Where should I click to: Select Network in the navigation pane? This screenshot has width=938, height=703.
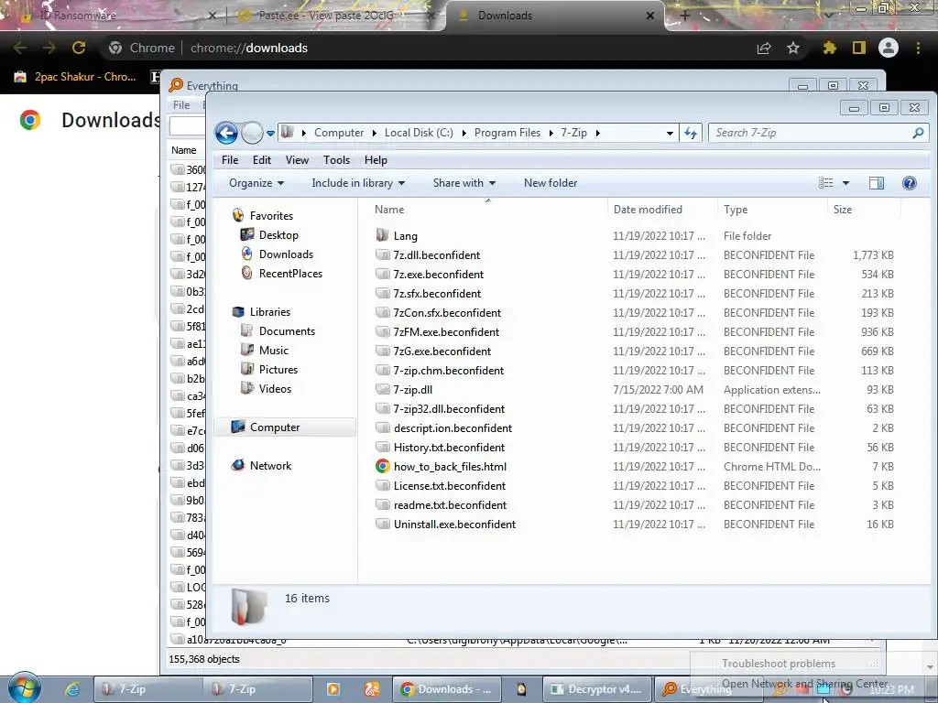(x=270, y=466)
